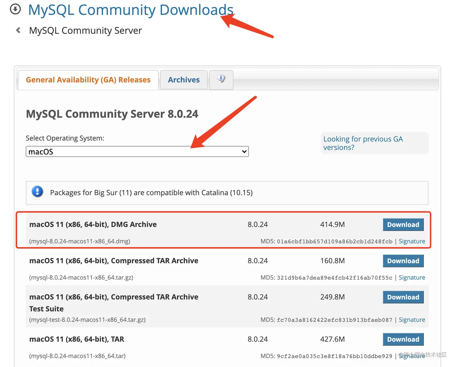Open Looking for previous GA versions link
456x367 pixels.
[363, 143]
